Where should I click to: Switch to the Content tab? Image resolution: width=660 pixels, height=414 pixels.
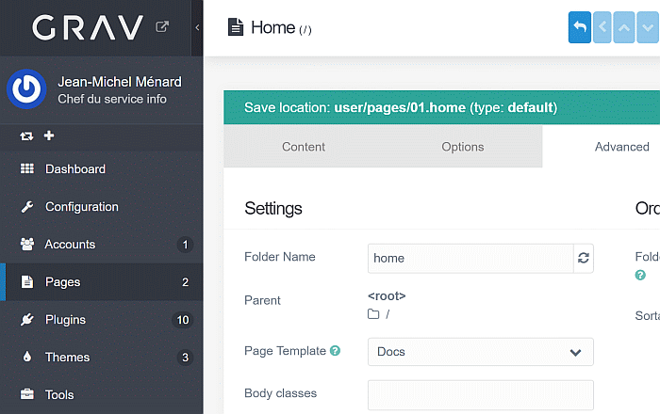[x=304, y=147]
